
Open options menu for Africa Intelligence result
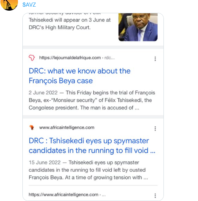155,129
